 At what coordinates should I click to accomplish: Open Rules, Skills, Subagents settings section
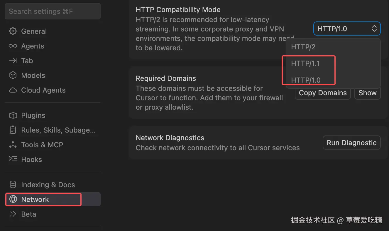tap(58, 130)
